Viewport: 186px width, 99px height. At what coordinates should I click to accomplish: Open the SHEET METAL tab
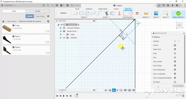[x=103, y=9]
